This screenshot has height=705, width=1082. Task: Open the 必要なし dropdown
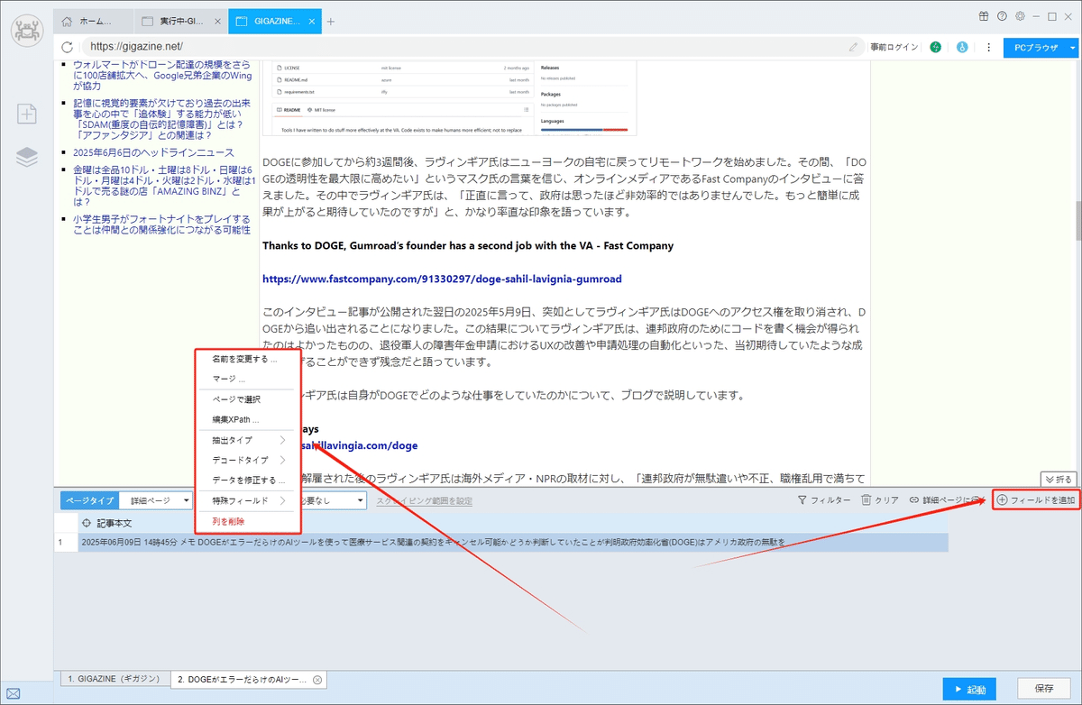pos(334,499)
